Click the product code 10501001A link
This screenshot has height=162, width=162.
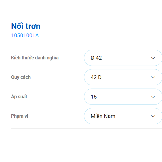pyautogui.click(x=25, y=35)
